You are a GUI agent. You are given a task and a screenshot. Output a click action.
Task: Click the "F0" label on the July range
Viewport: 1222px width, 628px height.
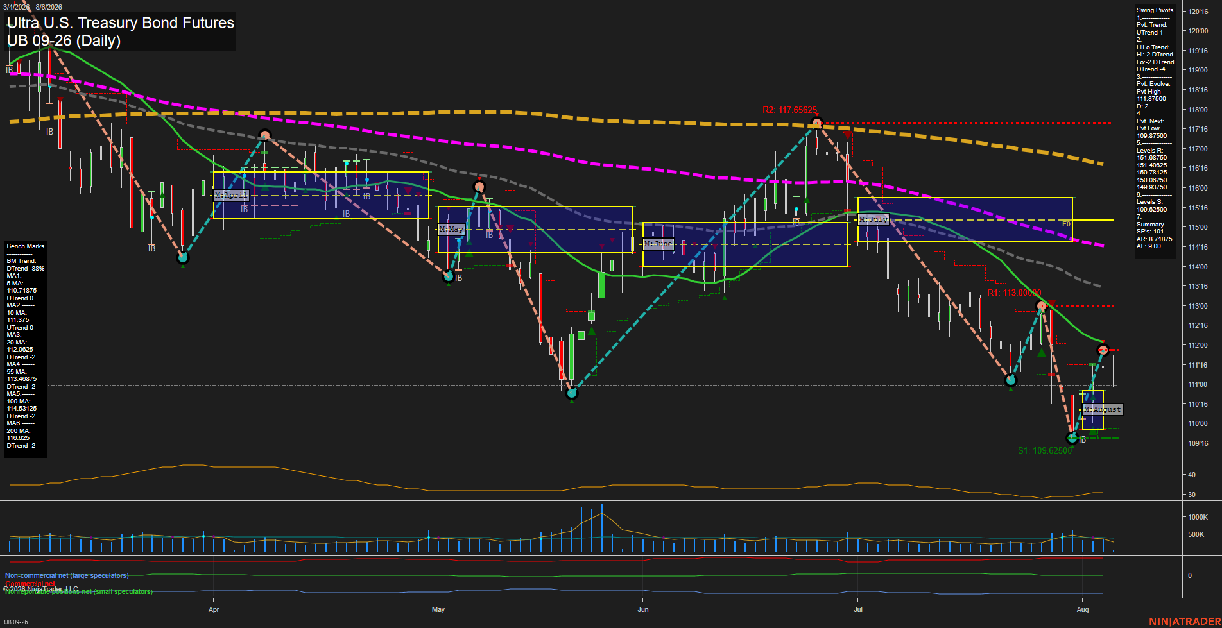coord(1066,224)
